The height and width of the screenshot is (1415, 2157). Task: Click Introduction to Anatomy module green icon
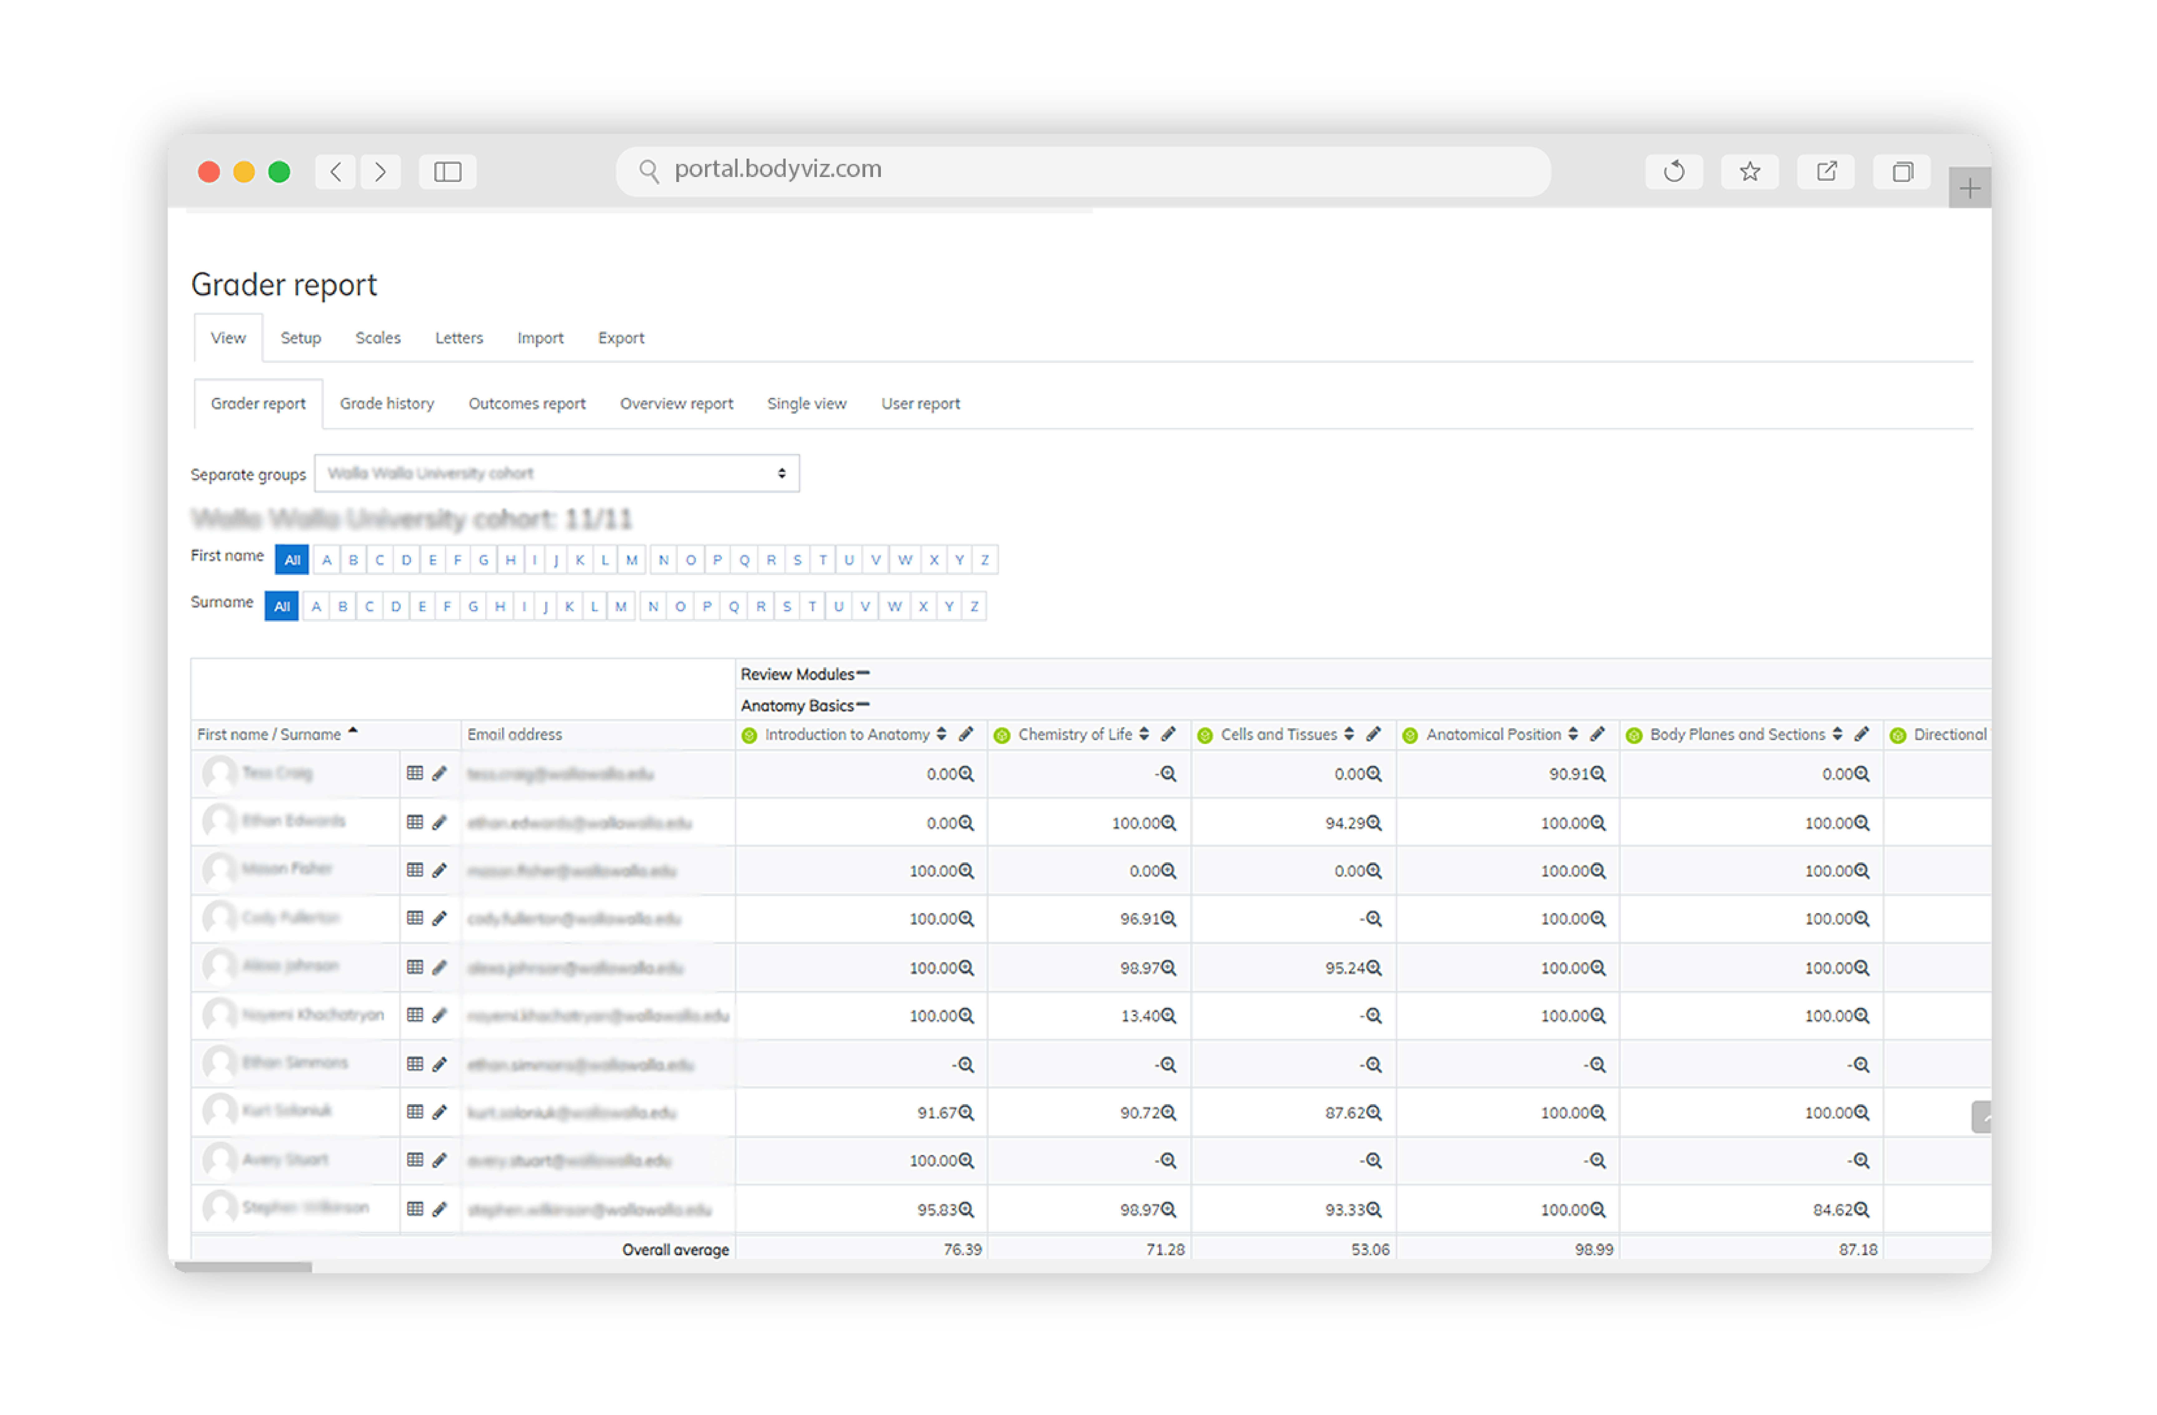[749, 735]
